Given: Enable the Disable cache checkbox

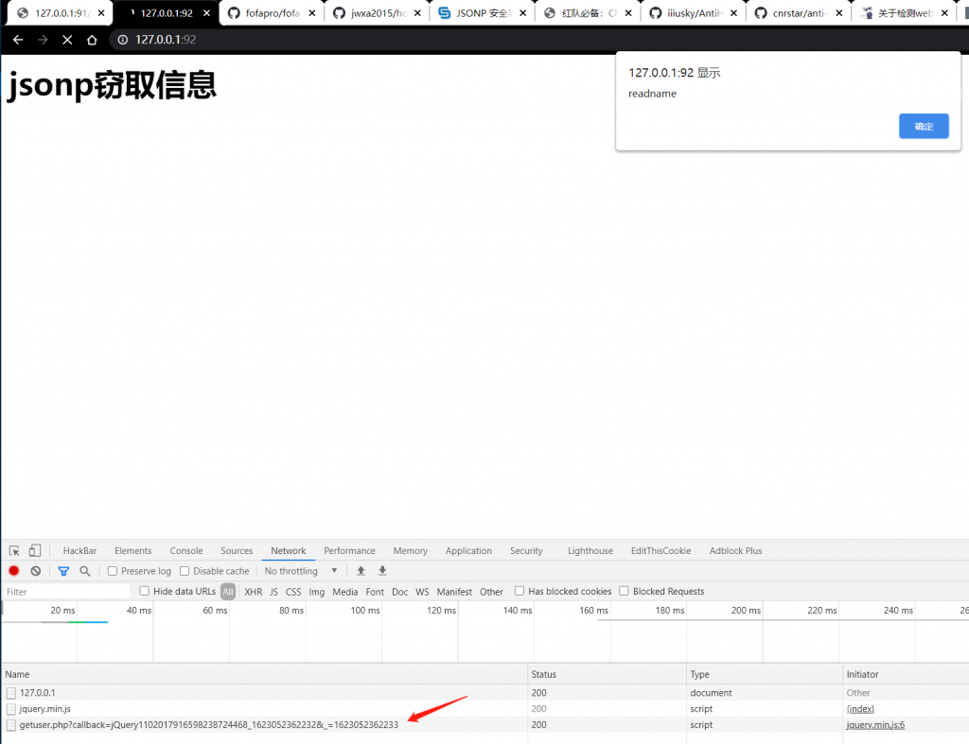Looking at the screenshot, I should 185,571.
